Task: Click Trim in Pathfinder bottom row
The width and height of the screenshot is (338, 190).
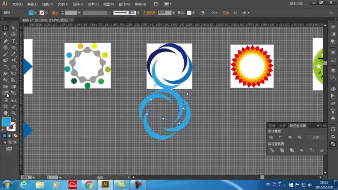Action: tap(282, 150)
